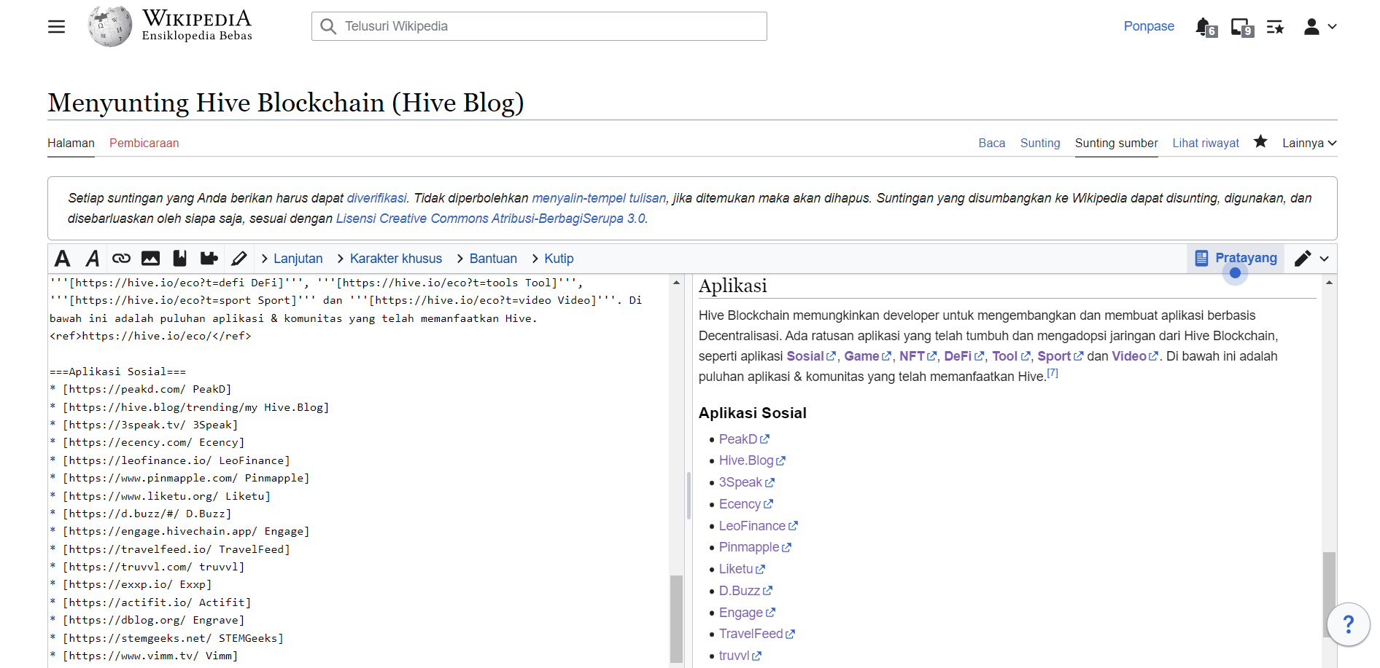Insert a link using chain icon

121,259
